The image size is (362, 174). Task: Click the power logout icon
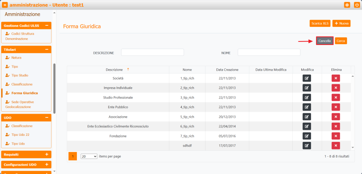[356, 5]
